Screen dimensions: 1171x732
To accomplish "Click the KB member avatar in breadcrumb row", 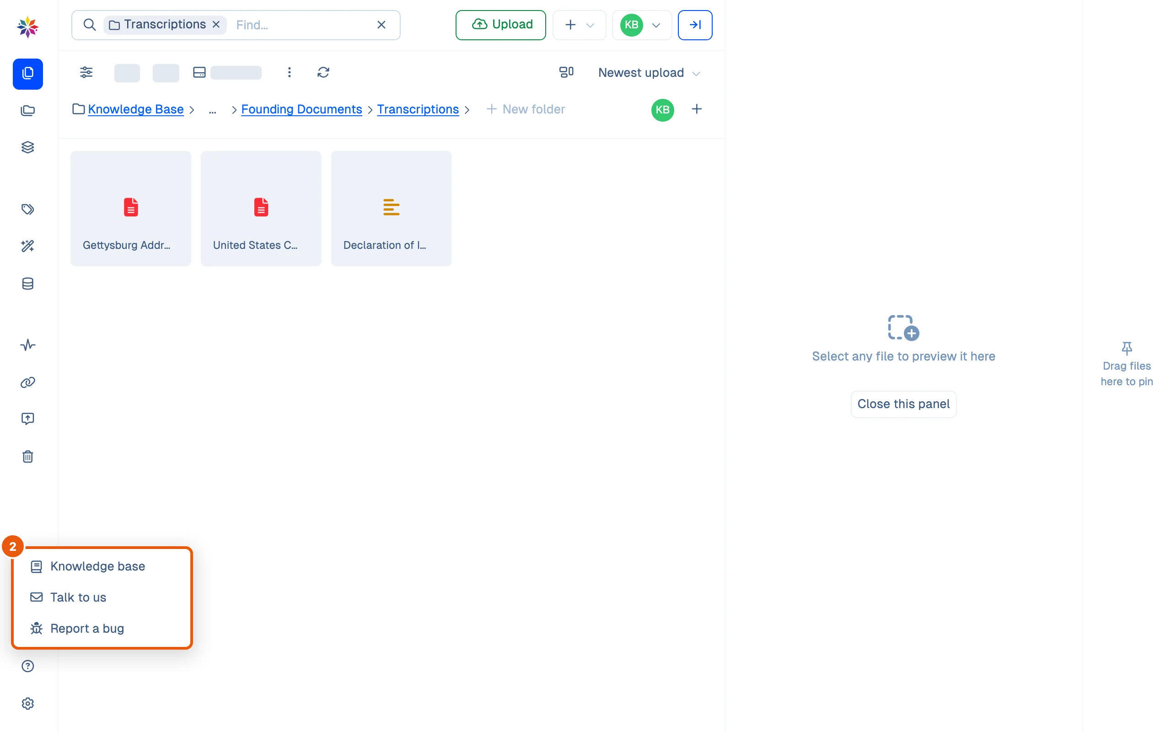I will point(662,110).
